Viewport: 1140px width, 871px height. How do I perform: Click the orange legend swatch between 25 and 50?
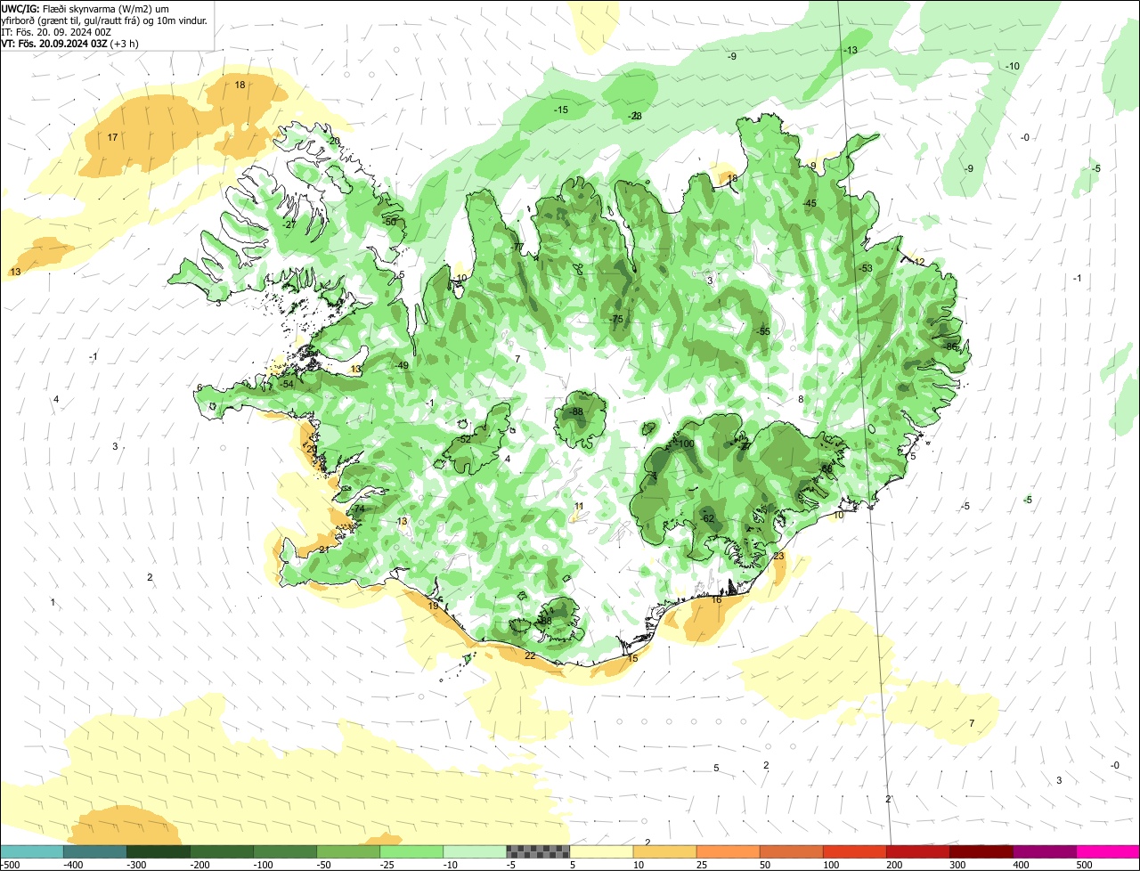728,851
